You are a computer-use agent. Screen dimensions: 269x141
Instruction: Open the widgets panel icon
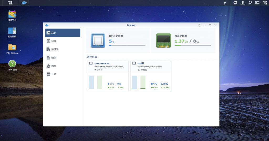257,3
